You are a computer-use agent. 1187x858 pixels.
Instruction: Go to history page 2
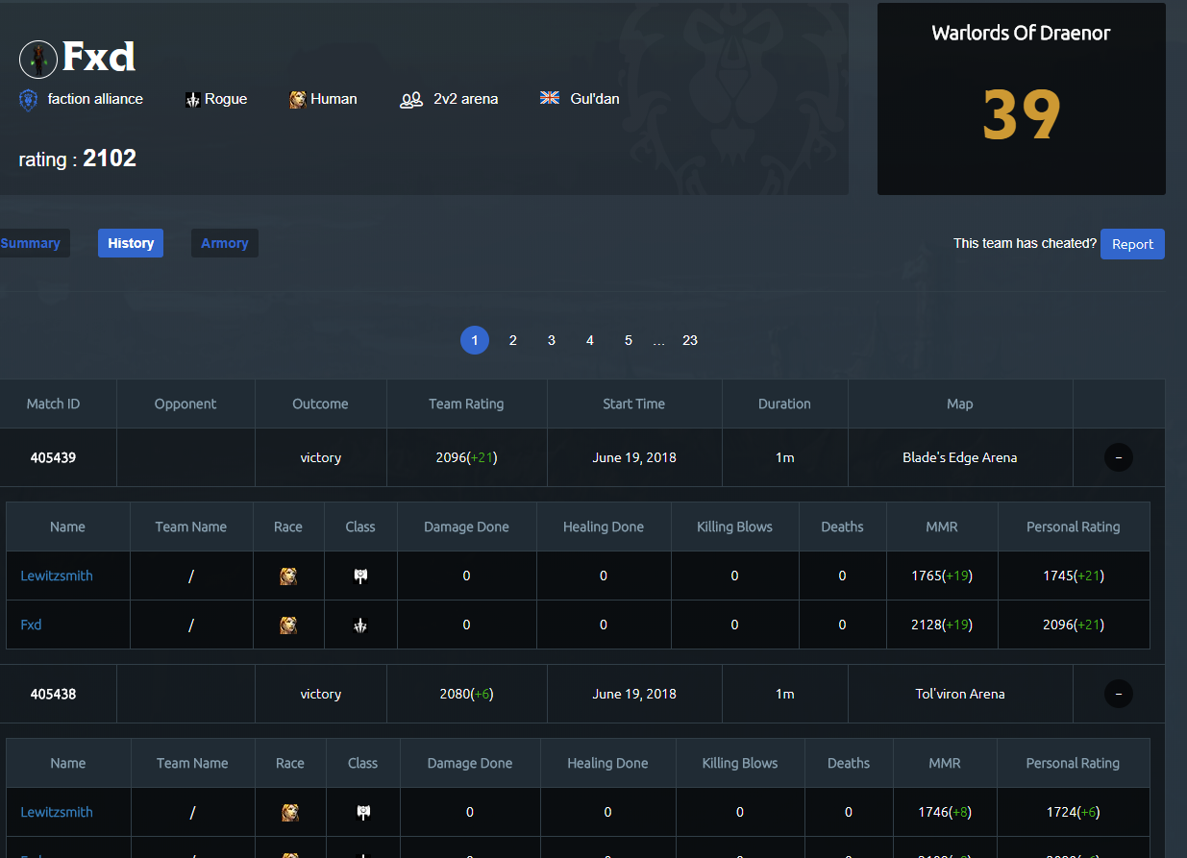coord(513,340)
